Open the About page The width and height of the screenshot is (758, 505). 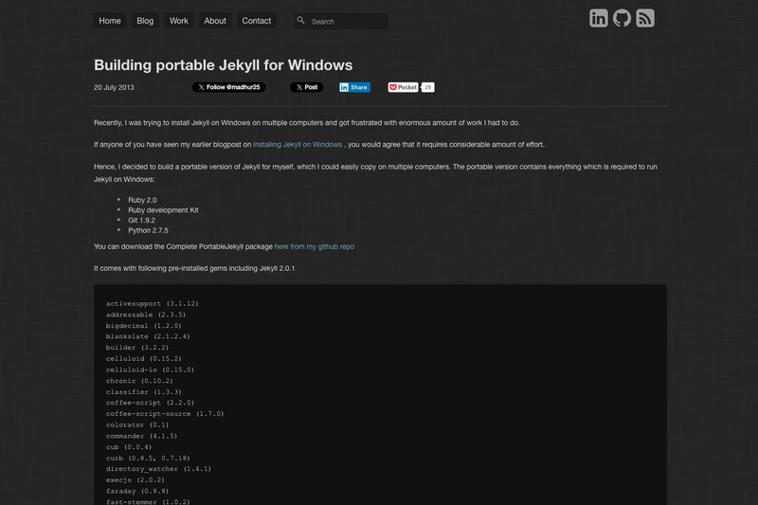click(215, 21)
